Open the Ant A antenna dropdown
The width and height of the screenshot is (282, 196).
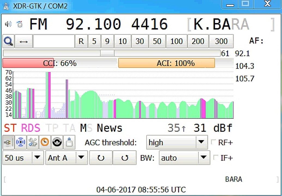click(x=66, y=158)
